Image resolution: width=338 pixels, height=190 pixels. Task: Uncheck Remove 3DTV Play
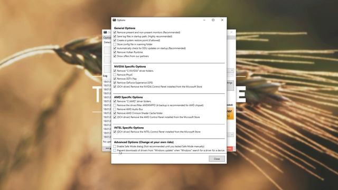click(x=115, y=79)
